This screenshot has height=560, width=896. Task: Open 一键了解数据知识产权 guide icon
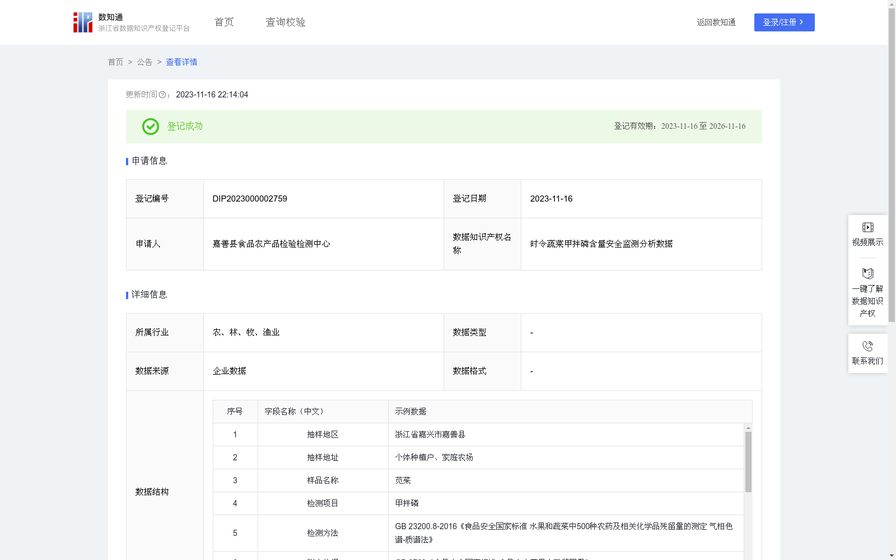[x=867, y=273]
